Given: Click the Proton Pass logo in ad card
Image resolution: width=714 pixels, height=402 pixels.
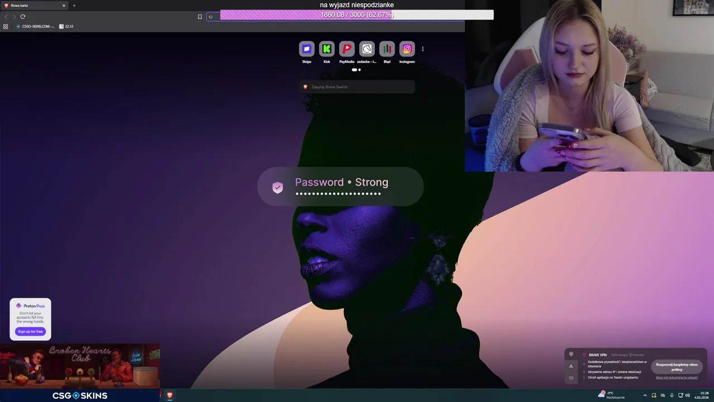Looking at the screenshot, I should pos(30,306).
